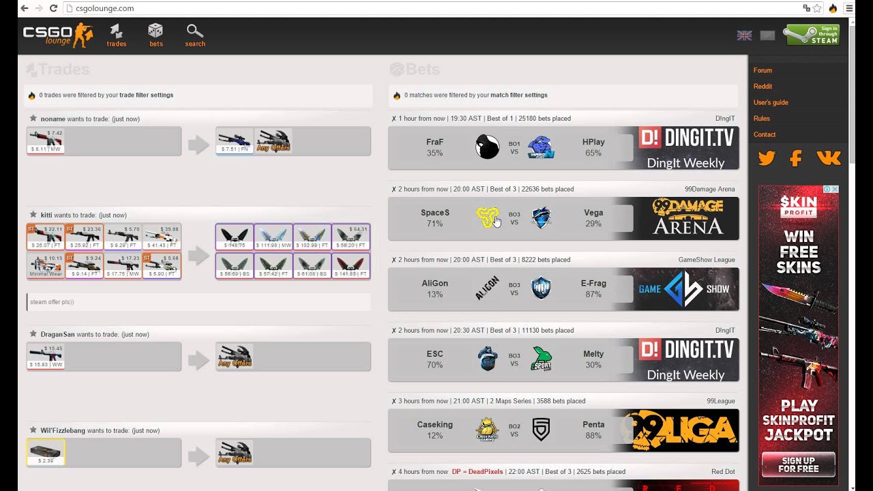The width and height of the screenshot is (873, 491).
Task: Open the Caseking vs Penta match
Action: coord(563,430)
